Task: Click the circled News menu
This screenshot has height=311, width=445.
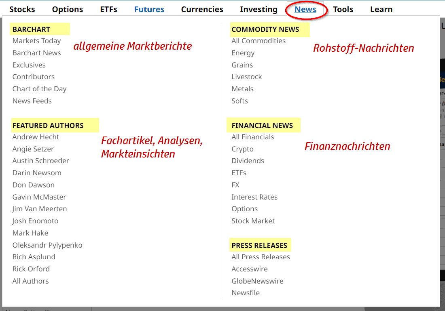Action: [x=305, y=9]
